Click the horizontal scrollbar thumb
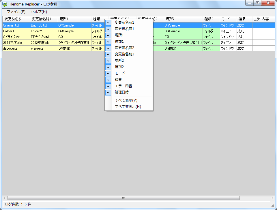This screenshot has height=210, width=277. [x=123, y=198]
